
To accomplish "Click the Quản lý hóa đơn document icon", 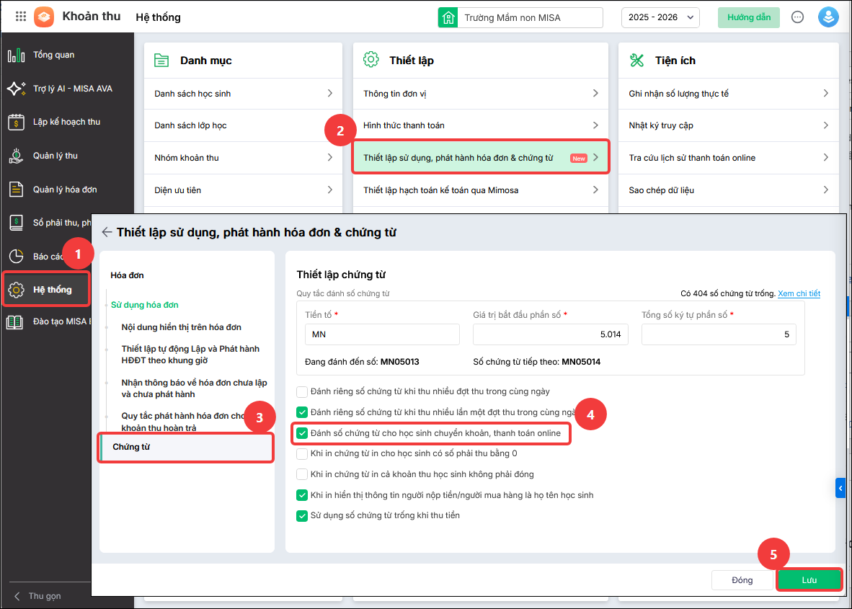I will (x=17, y=190).
